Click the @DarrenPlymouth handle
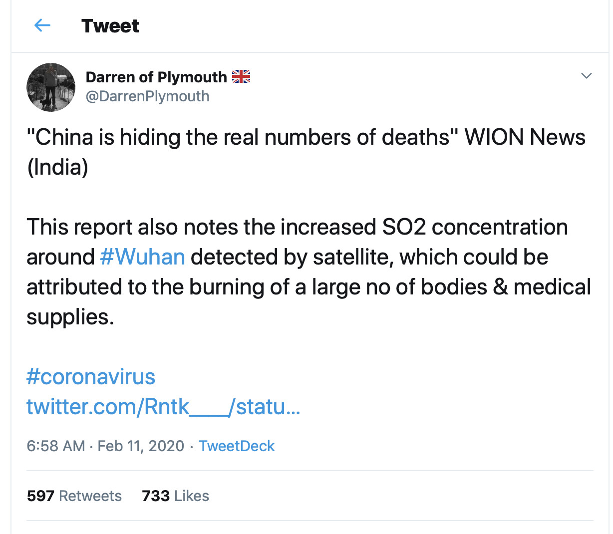The image size is (613, 534). click(147, 96)
